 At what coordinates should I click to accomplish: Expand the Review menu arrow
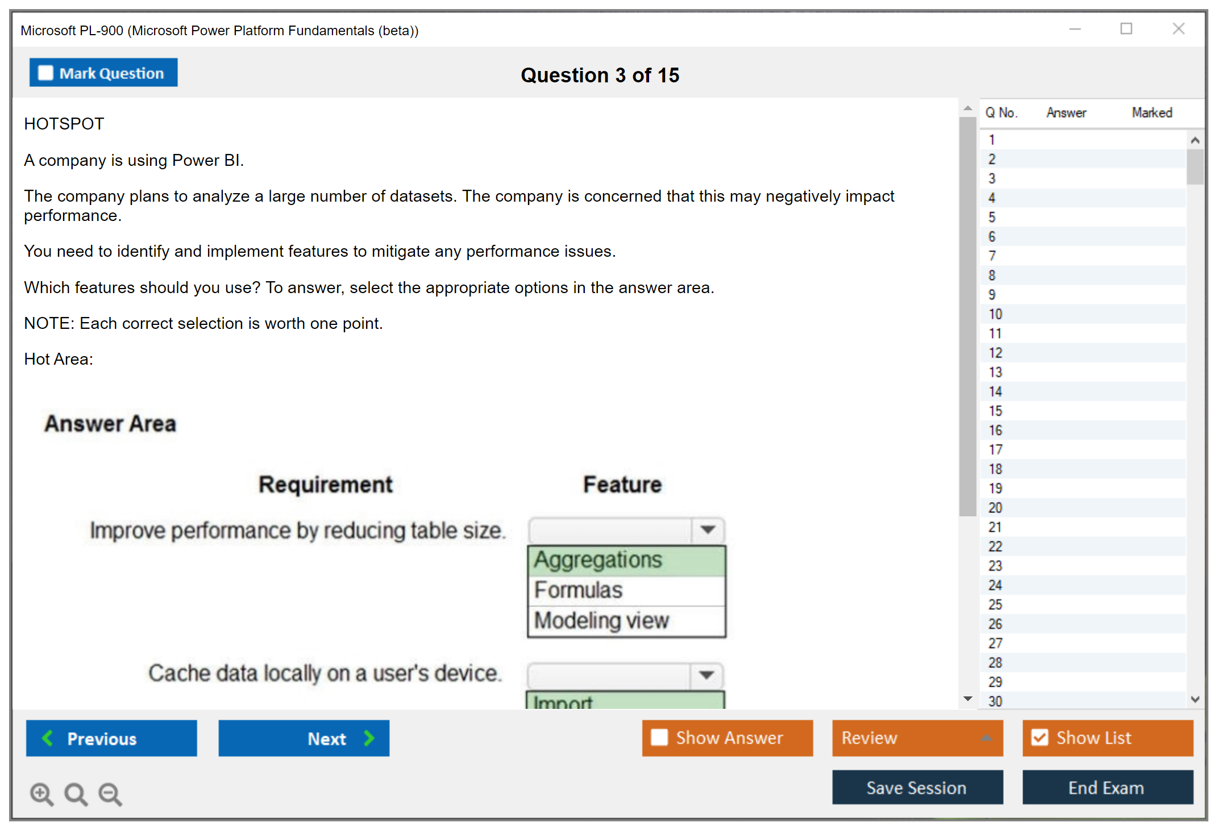coord(987,737)
